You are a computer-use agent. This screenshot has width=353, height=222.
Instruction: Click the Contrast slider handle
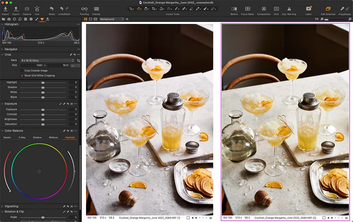(43, 115)
